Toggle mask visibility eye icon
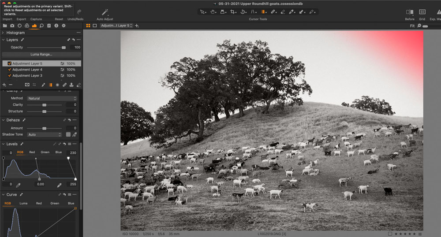The image size is (441, 237). click(27, 85)
